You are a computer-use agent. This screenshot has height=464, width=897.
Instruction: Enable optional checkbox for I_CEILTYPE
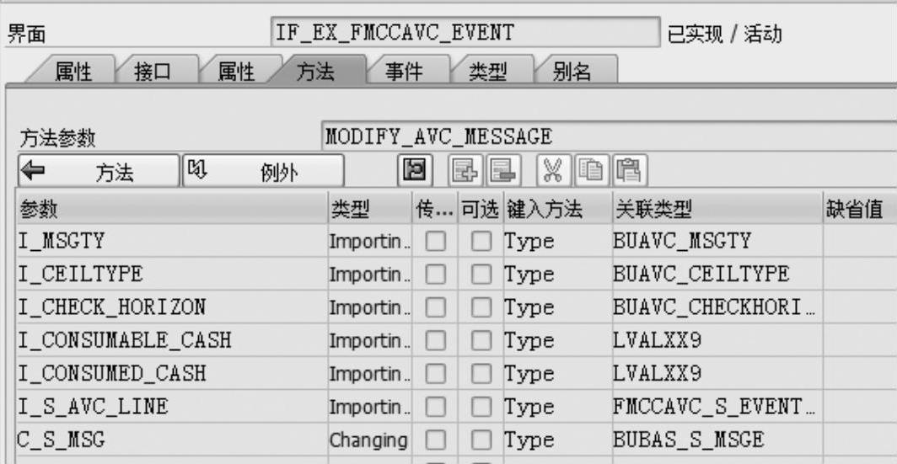[x=481, y=275]
